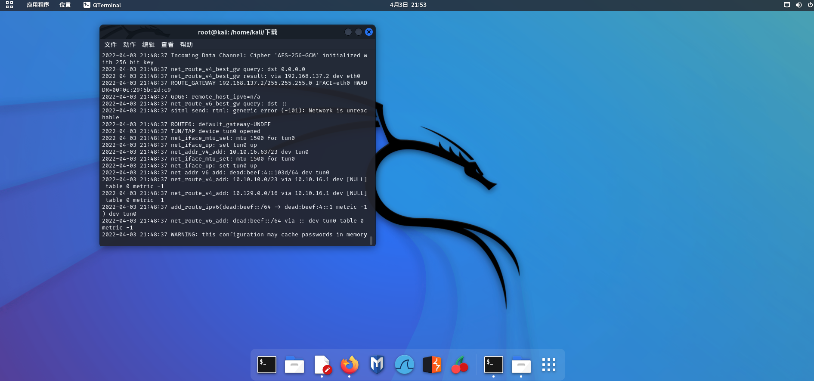
Task: Launch the text editor with red pencil
Action: pyautogui.click(x=322, y=365)
